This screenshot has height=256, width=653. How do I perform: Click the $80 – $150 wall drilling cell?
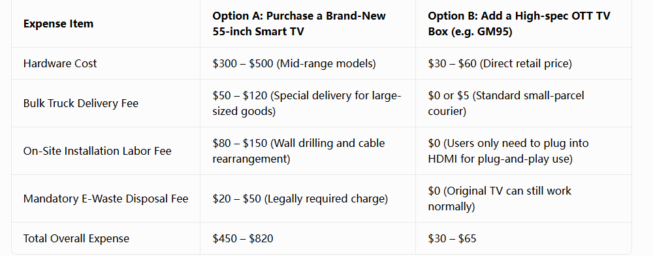pyautogui.click(x=298, y=151)
